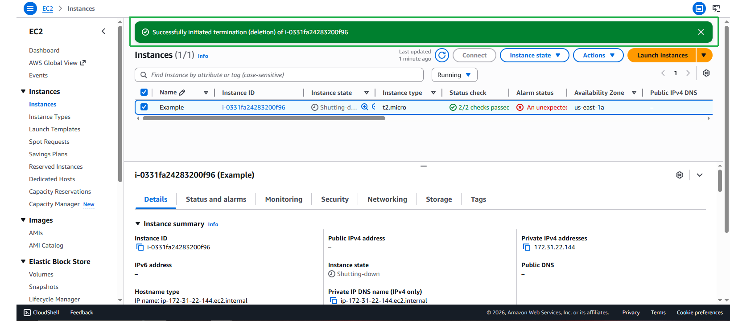Click the details panel vertical scrollbar
The height and width of the screenshot is (321, 730).
click(720, 180)
